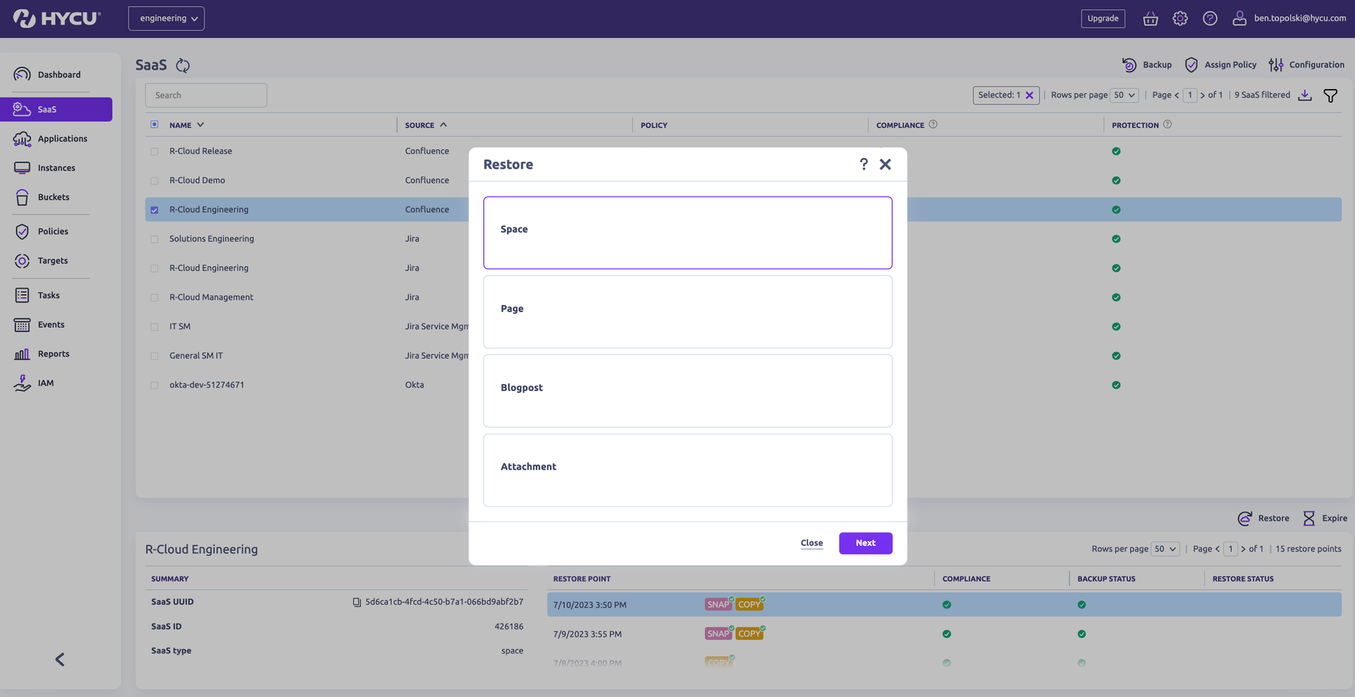Uncheck the R-Cloud Engineering Confluence checkbox
This screenshot has width=1355, height=697.
pyautogui.click(x=154, y=210)
